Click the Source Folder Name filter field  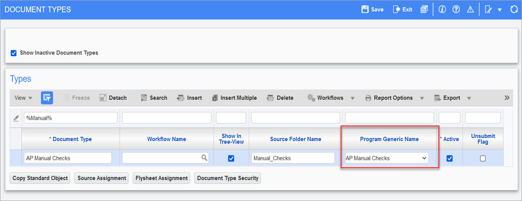[295, 118]
